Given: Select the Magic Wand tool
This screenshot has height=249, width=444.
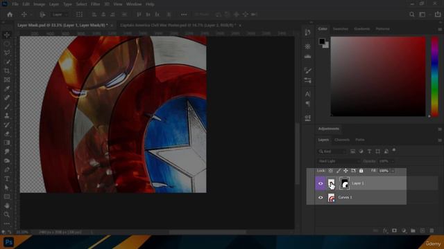Looking at the screenshot, I should click(x=7, y=62).
